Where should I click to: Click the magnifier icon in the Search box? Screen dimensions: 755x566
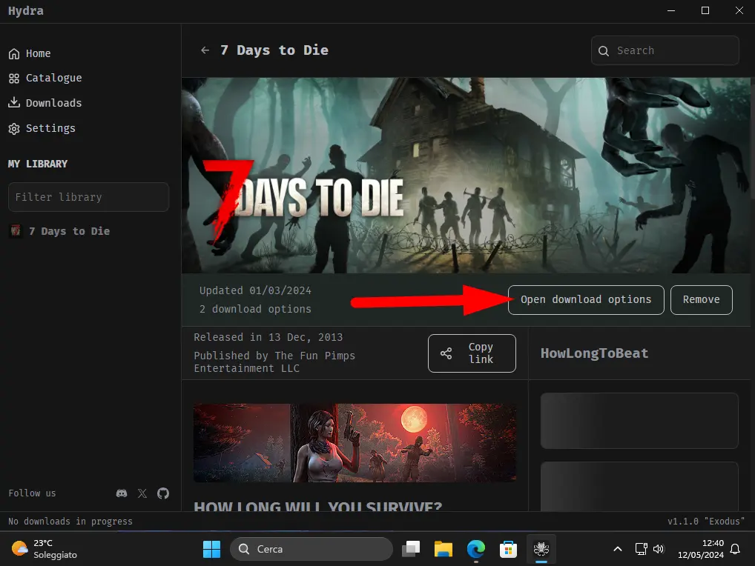coord(603,51)
